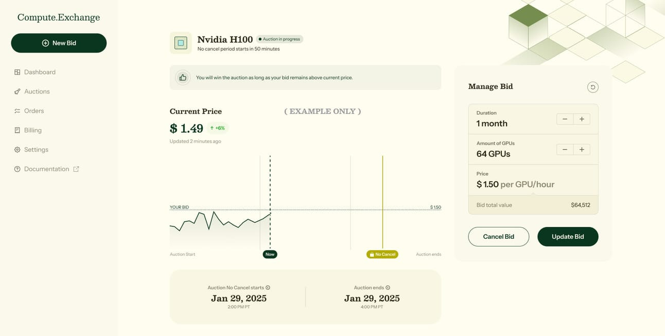Viewport: 665px width, 336px height.
Task: Click the $ 1.49 current price
Action: tap(186, 129)
